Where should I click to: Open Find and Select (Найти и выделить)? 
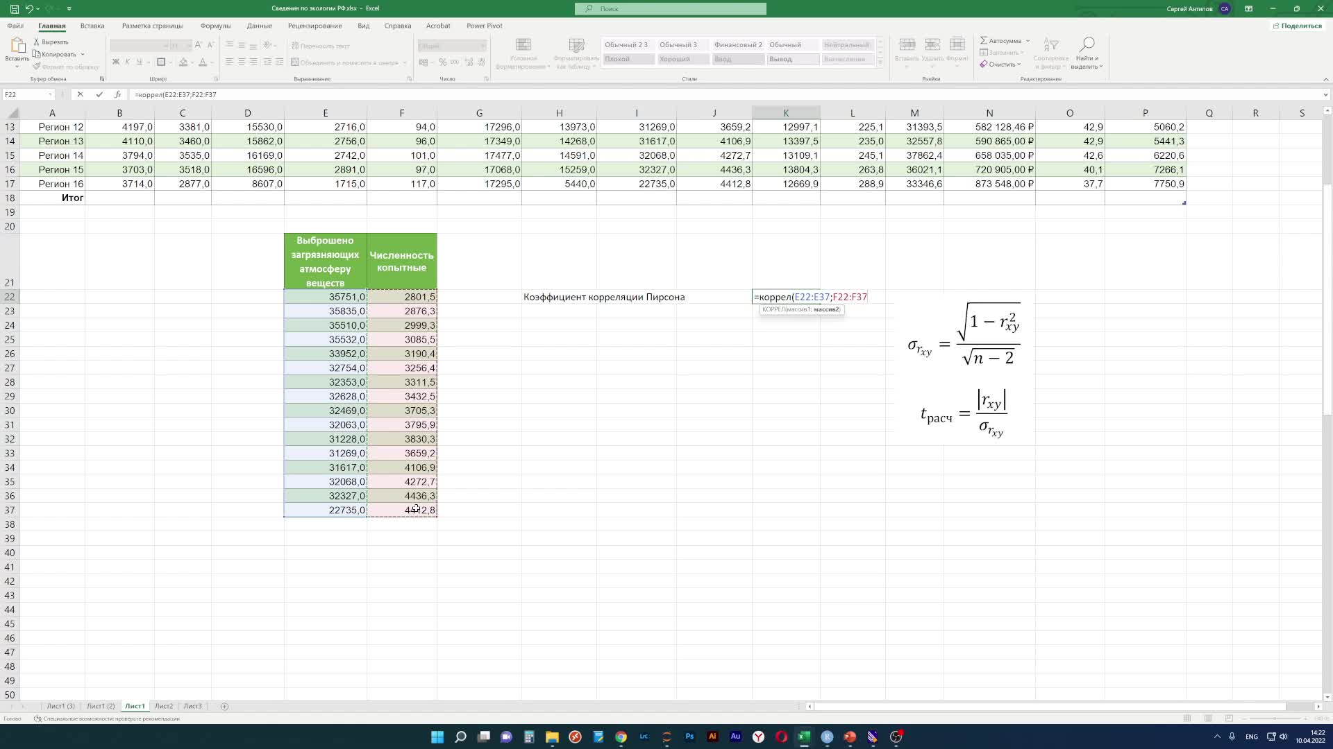pos(1087,53)
